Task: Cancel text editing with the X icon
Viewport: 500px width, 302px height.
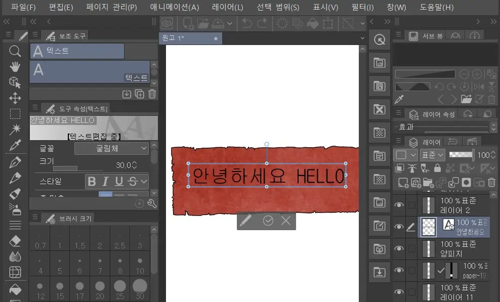Action: coord(286,221)
